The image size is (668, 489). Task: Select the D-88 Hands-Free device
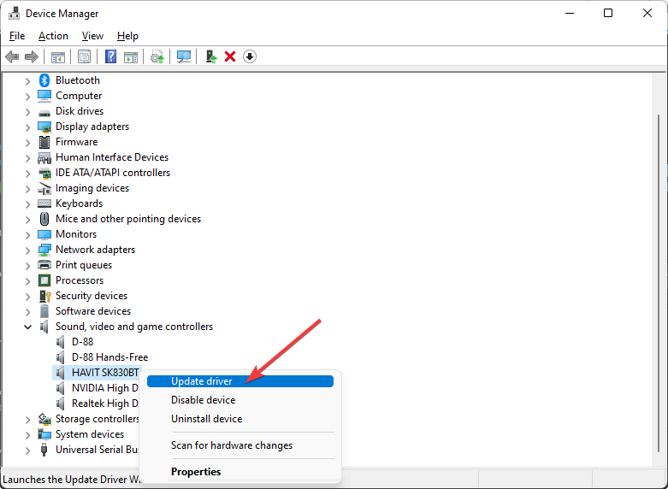[110, 357]
